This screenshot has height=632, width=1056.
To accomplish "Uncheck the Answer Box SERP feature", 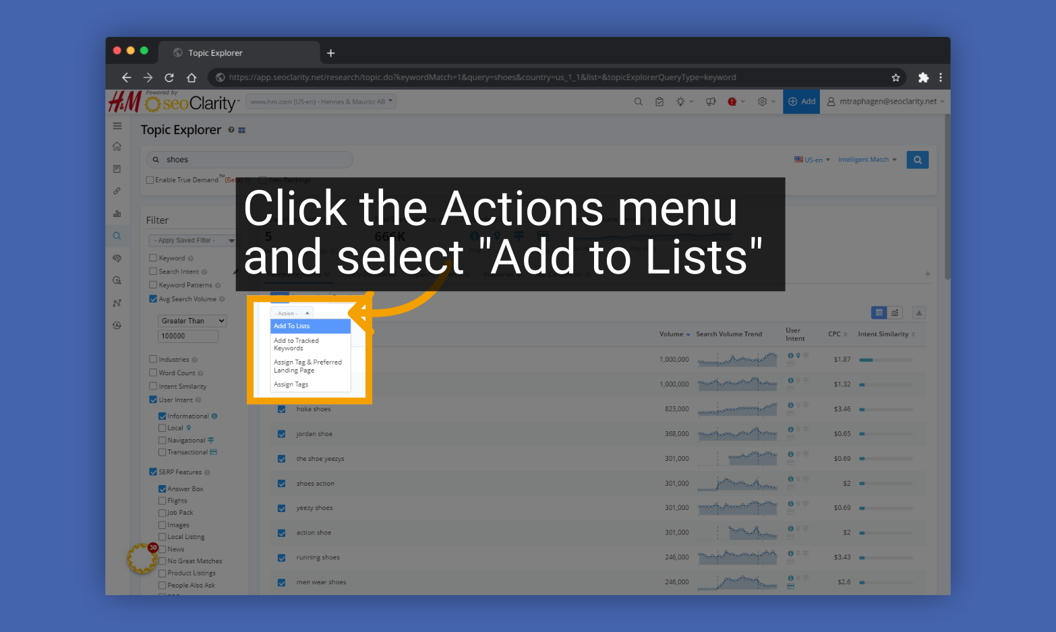I will point(163,488).
